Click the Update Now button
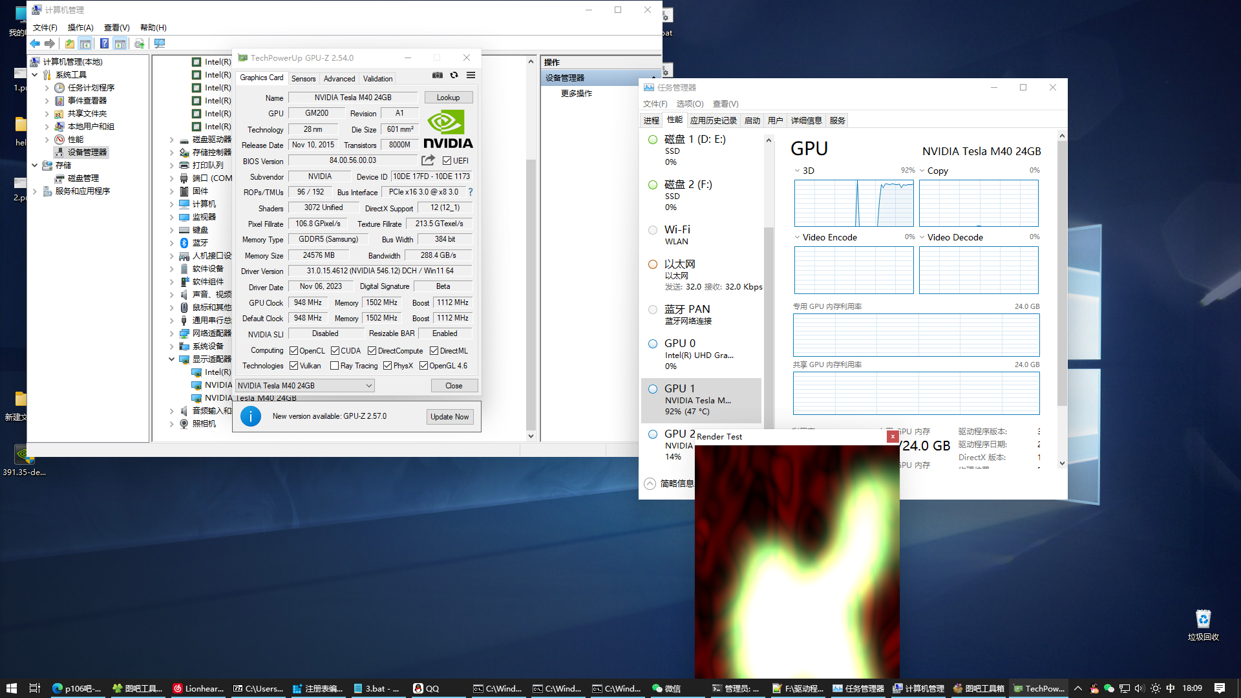 [449, 417]
